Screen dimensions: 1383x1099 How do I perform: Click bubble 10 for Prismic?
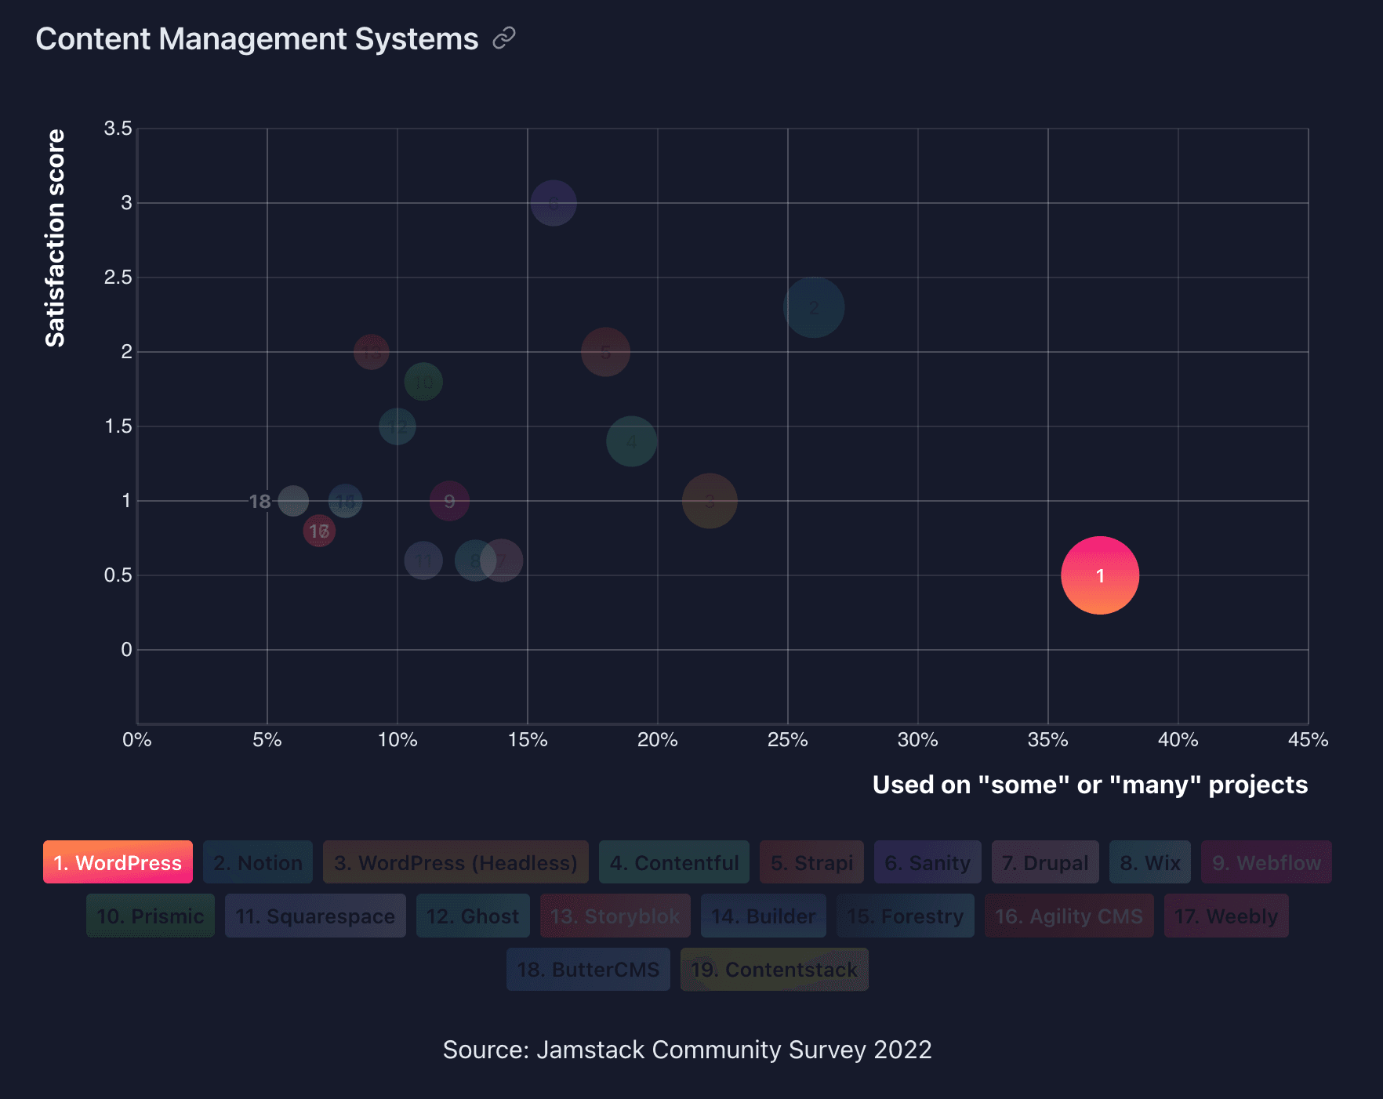423,382
